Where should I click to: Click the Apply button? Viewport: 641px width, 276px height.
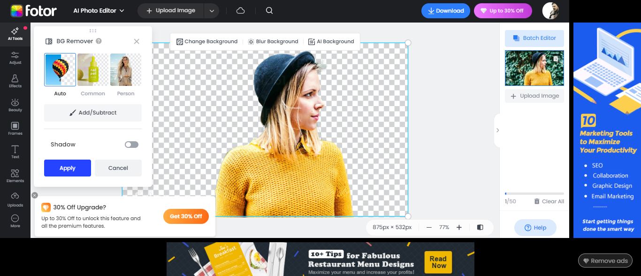(x=68, y=168)
